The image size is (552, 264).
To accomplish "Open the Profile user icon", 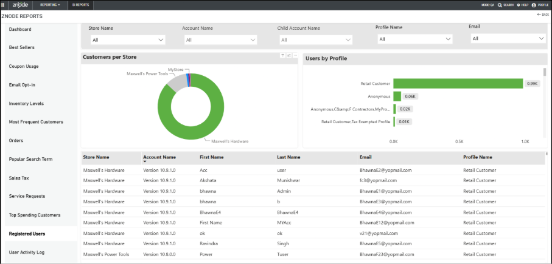I will (x=534, y=5).
